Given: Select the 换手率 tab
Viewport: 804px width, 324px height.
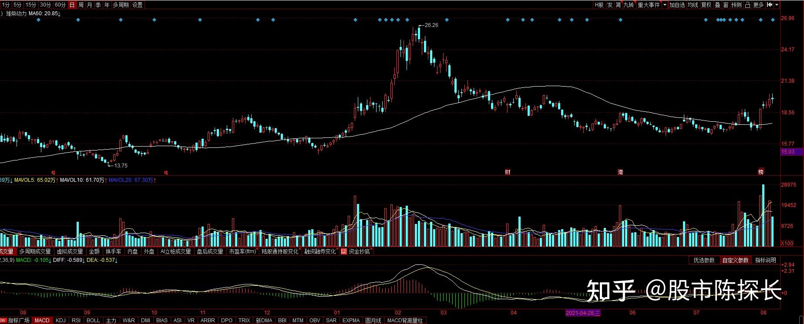Looking at the screenshot, I should point(114,251).
